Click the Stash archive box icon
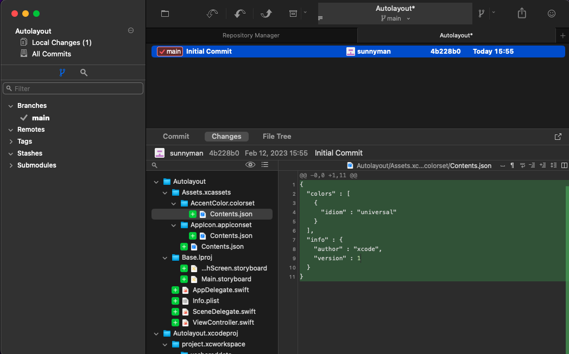 (x=293, y=14)
